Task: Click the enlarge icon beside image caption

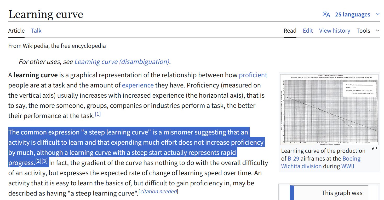Action: coord(374,149)
